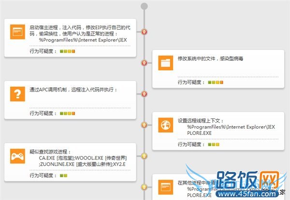The width and height of the screenshot is (290, 200).
Task: Click the suspicion level bar under 设置远程线程上下文
Action: 214,145
